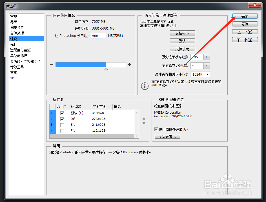Increase memory with the plus icon
The height and width of the screenshot is (202, 266).
pyautogui.click(x=130, y=65)
